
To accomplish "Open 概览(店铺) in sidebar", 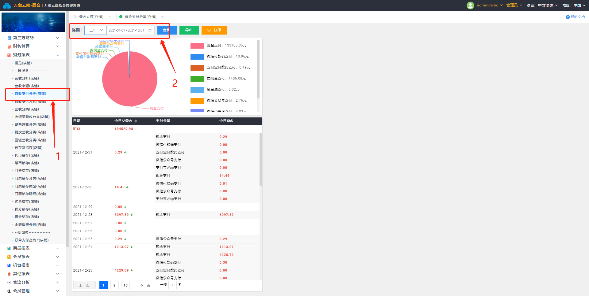I will (x=23, y=63).
